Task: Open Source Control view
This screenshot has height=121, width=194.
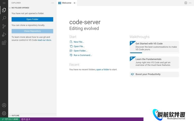Action: click(4, 26)
